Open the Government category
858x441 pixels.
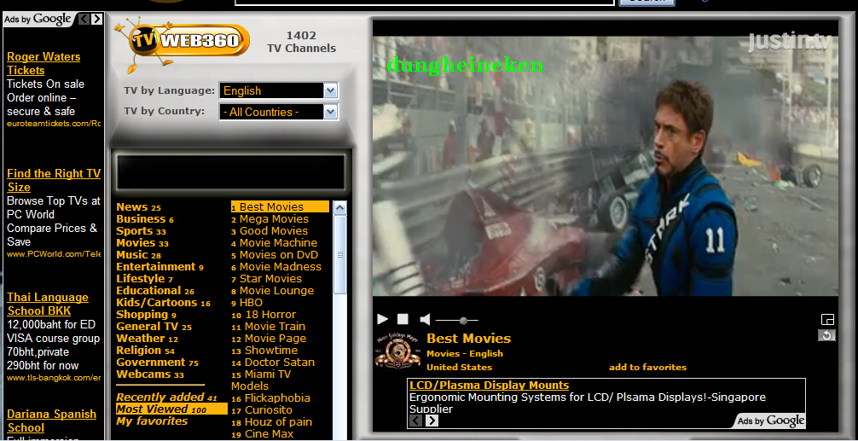[157, 363]
